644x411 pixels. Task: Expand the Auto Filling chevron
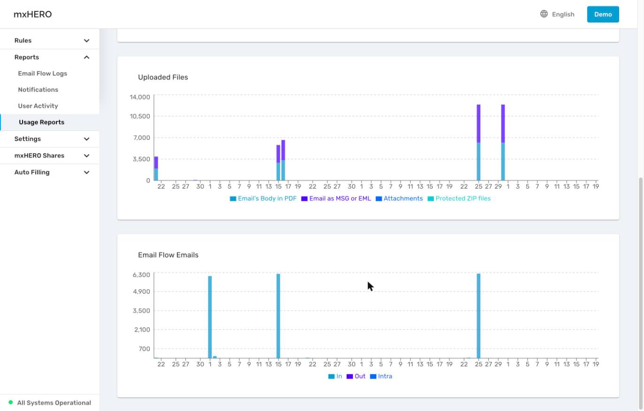86,172
